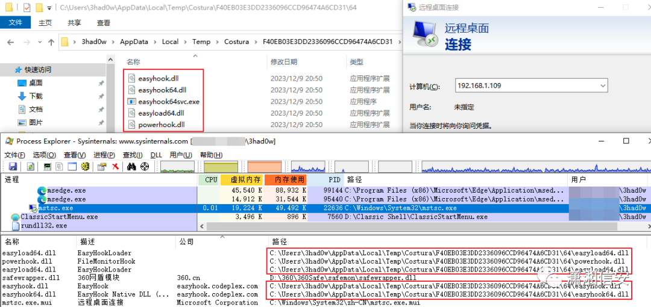Click the Save icon in Process Explorer toolbar
Image resolution: width=651 pixels, height=307 pixels.
pos(13,167)
